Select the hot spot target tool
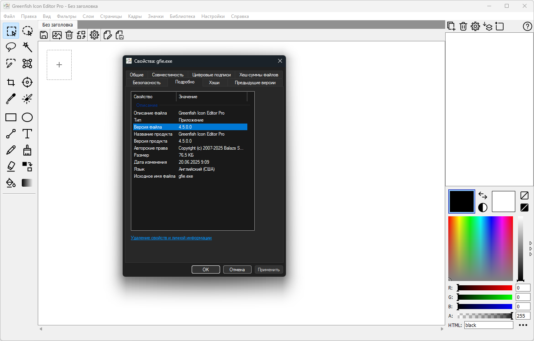The width and height of the screenshot is (534, 341). [27, 82]
